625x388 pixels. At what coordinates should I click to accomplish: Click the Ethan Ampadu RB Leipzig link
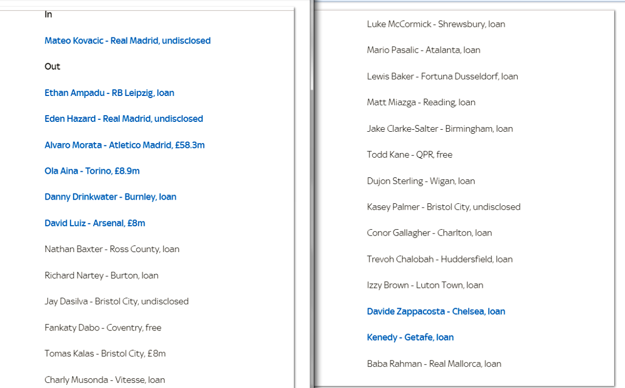pyautogui.click(x=109, y=93)
